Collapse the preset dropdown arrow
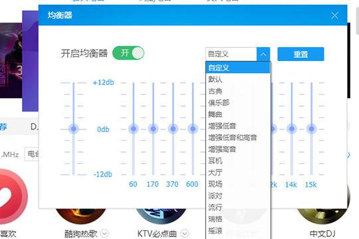The height and width of the screenshot is (239, 359). 263,54
